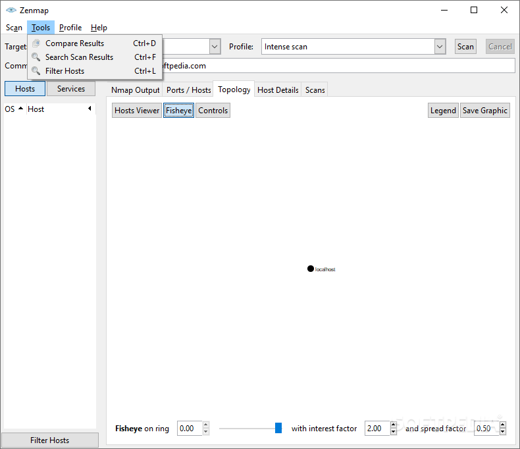Open the Scan menu
The image size is (520, 449).
pos(14,28)
